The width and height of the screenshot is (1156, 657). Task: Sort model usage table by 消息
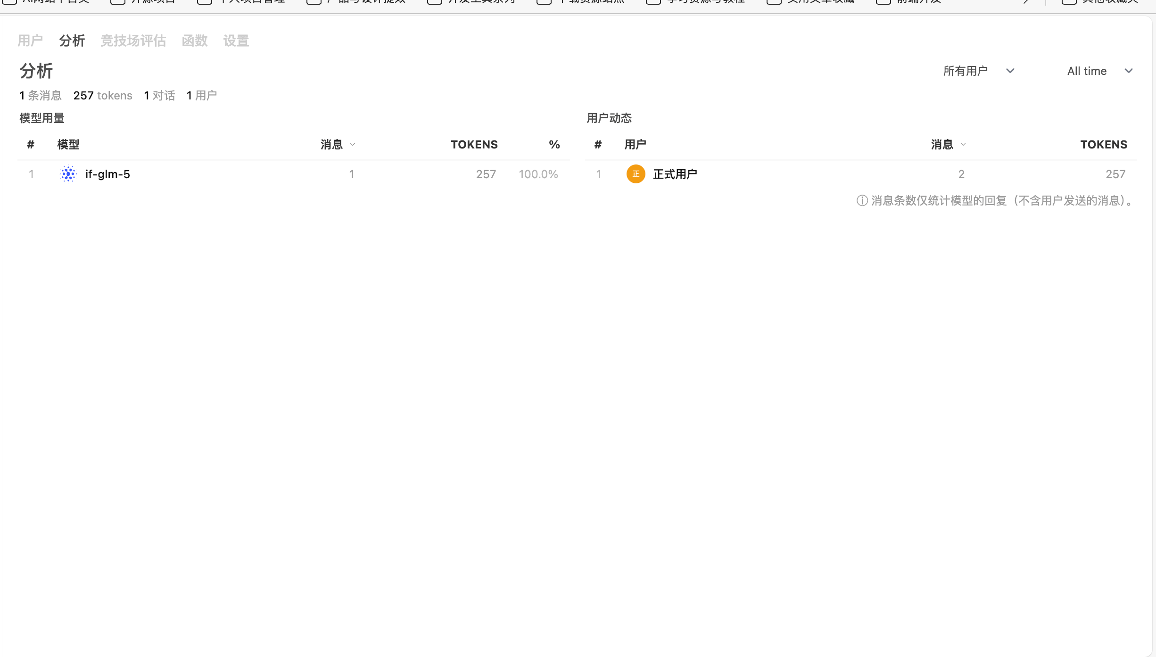338,145
